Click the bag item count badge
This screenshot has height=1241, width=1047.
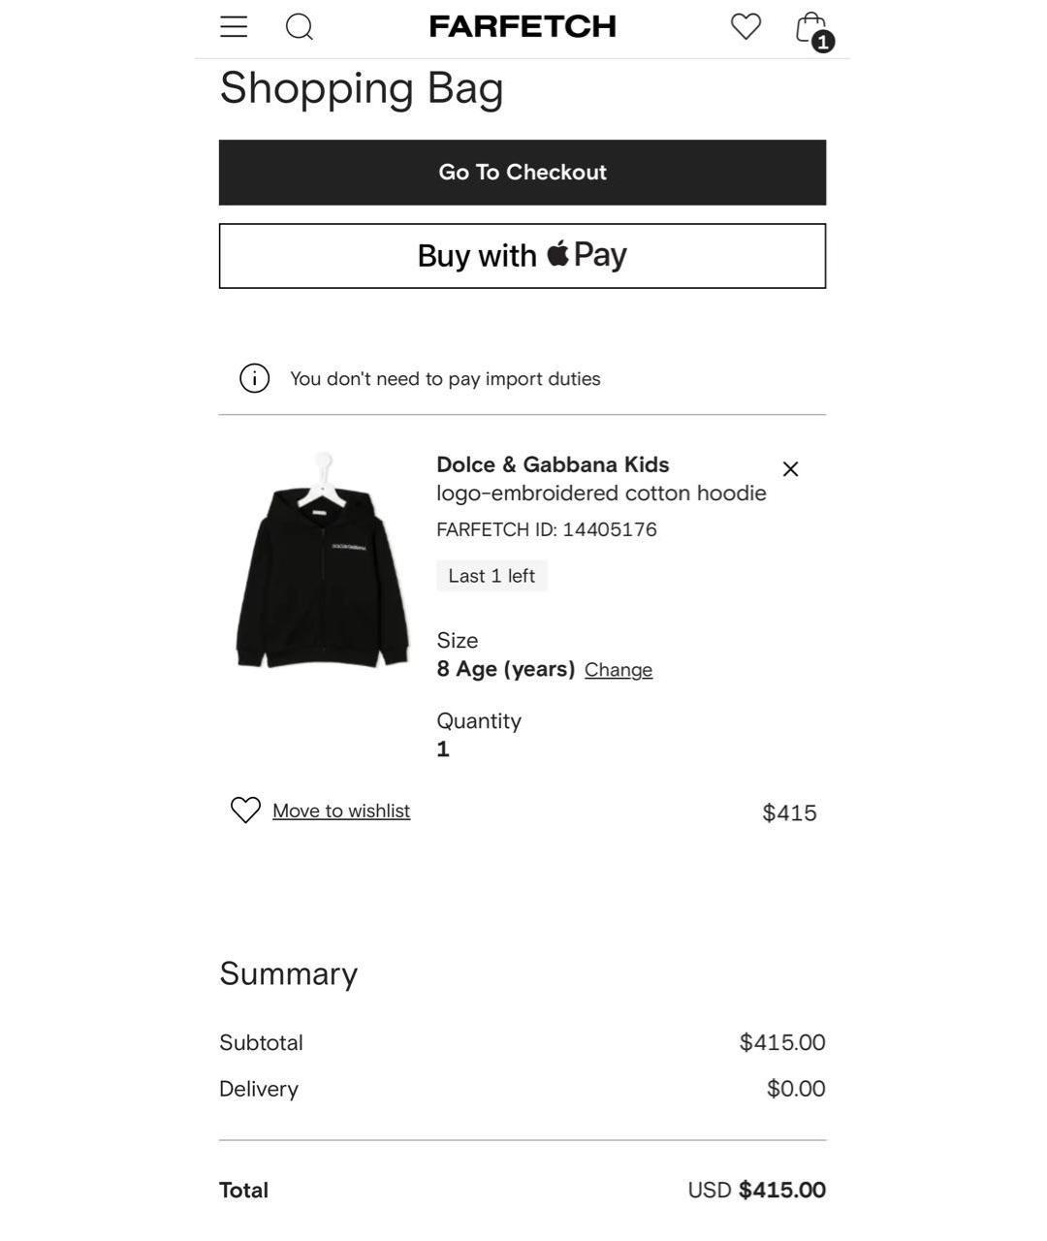[x=823, y=42]
